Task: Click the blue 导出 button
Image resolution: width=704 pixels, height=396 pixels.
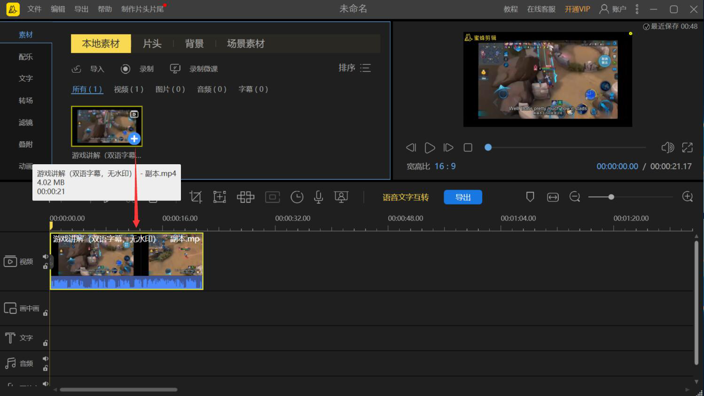Action: [463, 198]
